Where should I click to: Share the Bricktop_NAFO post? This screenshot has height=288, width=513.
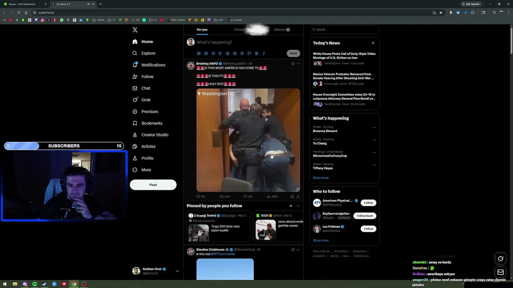(298, 196)
